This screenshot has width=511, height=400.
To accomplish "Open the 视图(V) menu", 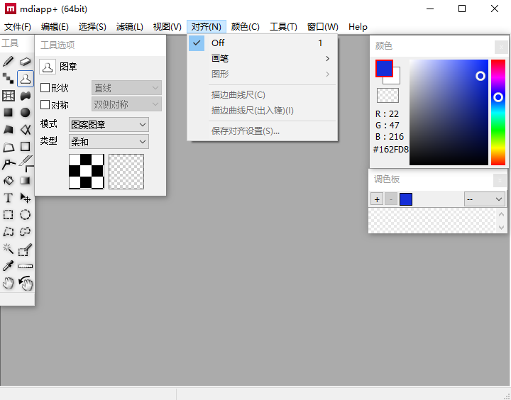I will click(x=167, y=27).
